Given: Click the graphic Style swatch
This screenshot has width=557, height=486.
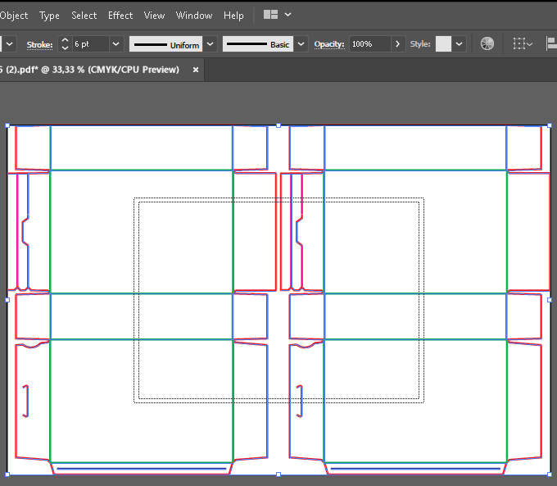Looking at the screenshot, I should pyautogui.click(x=443, y=43).
